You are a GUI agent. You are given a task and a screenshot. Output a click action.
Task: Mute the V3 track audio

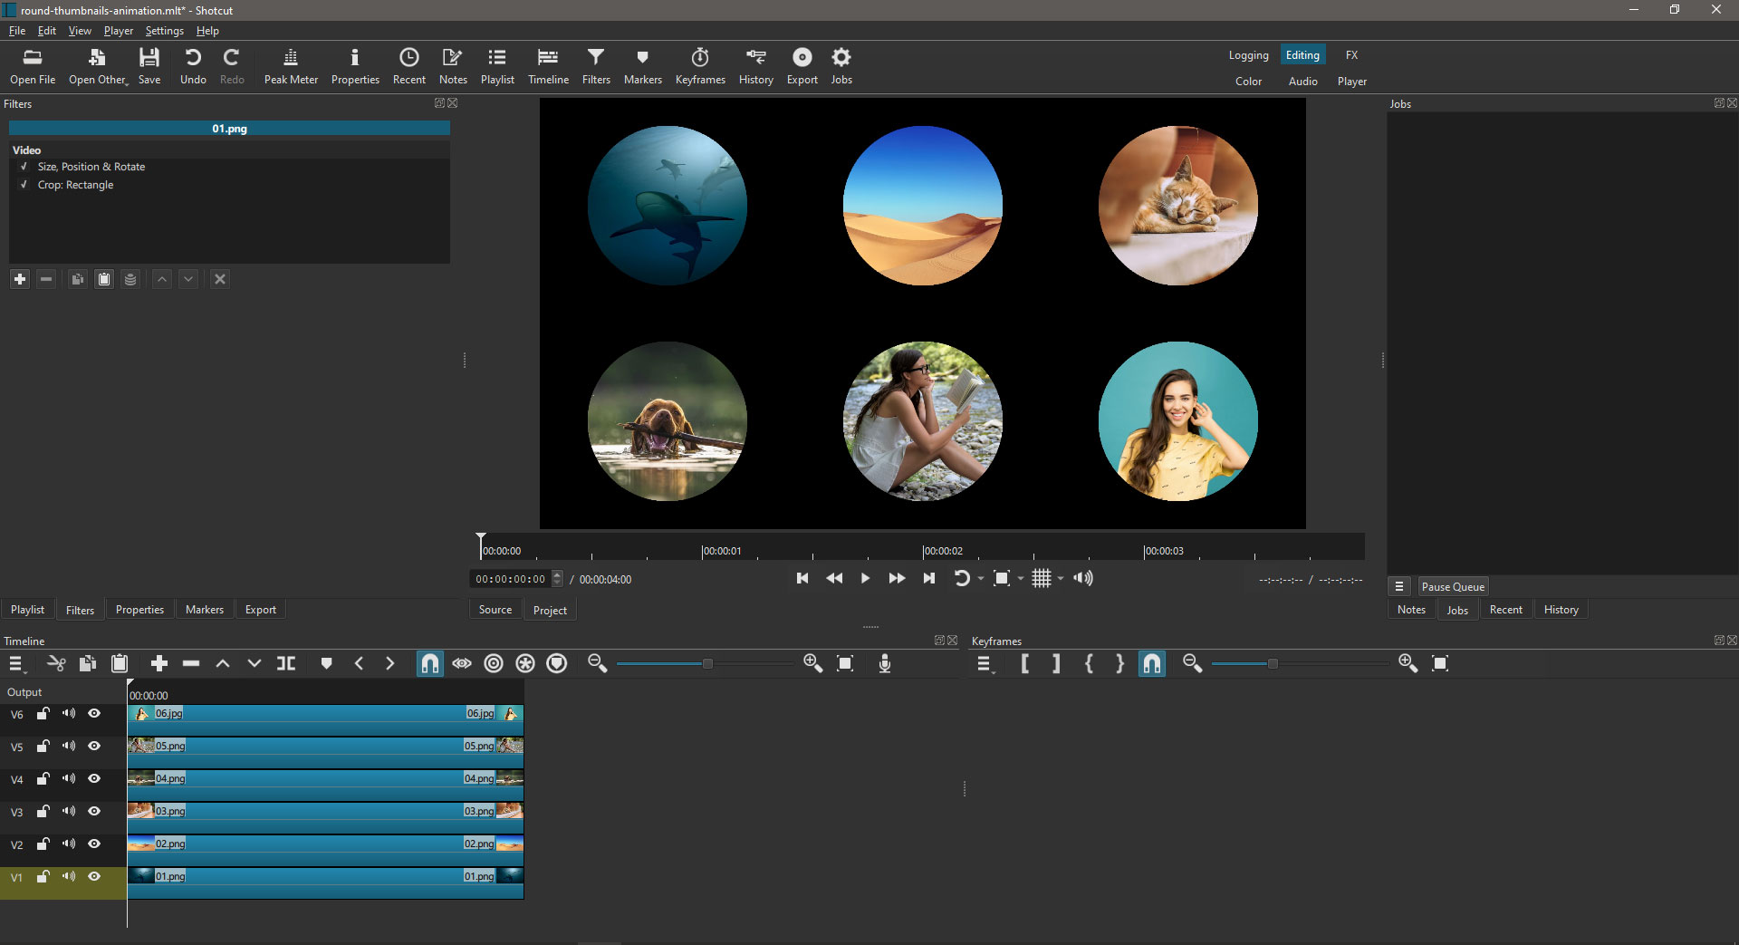69,812
